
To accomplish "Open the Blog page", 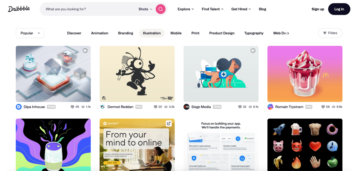I will (x=262, y=9).
